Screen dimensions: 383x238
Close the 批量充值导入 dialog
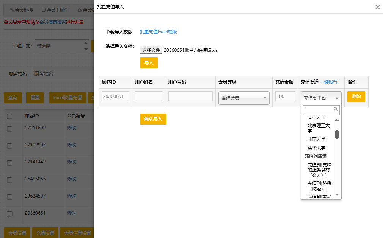click(x=377, y=7)
